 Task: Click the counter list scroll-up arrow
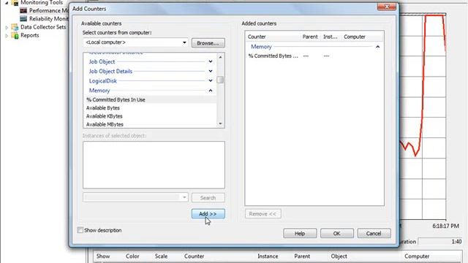[x=220, y=57]
